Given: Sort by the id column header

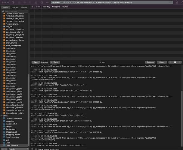Looking at the screenshot, I should [33, 7].
